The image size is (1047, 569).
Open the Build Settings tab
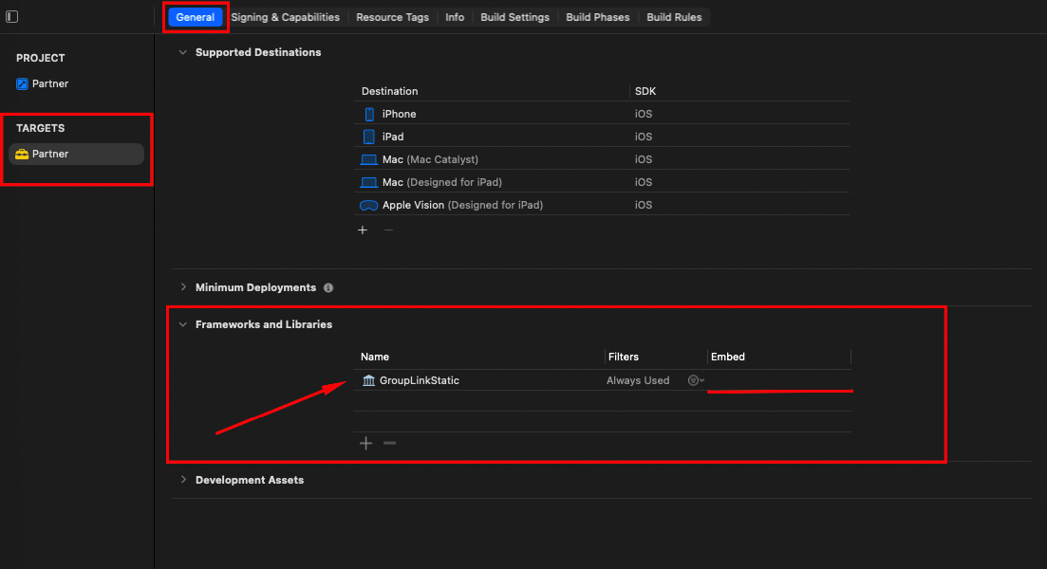coord(514,17)
